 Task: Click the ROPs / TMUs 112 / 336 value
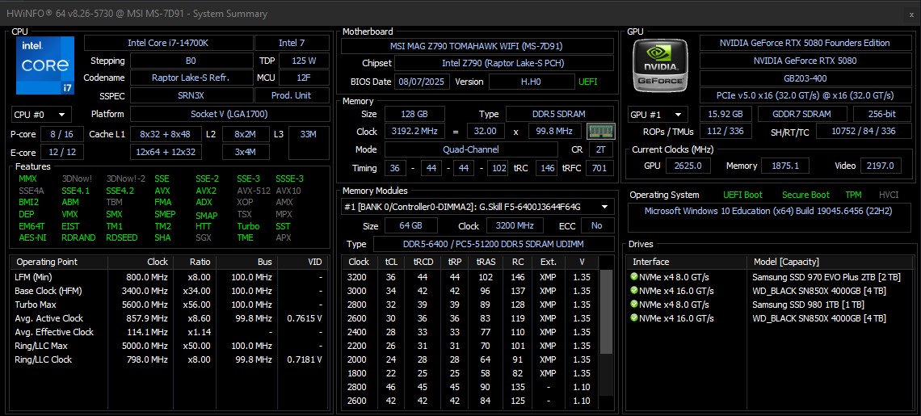pyautogui.click(x=725, y=132)
